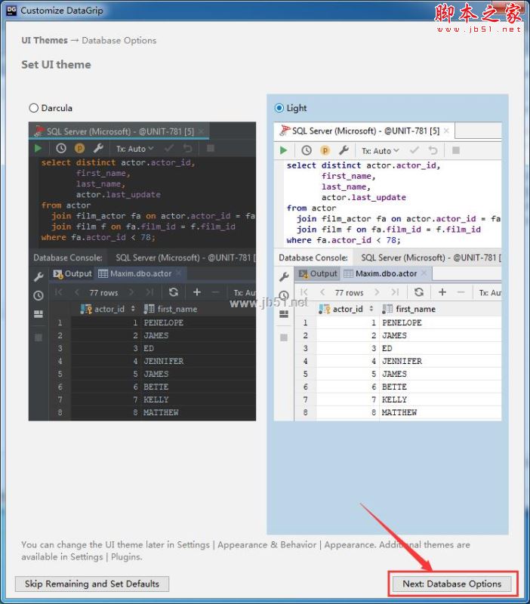
Task: Click rollback arrow icon in Light preview
Action: (x=433, y=150)
